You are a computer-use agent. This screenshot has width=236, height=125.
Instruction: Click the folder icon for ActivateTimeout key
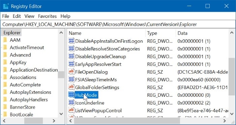5,47
